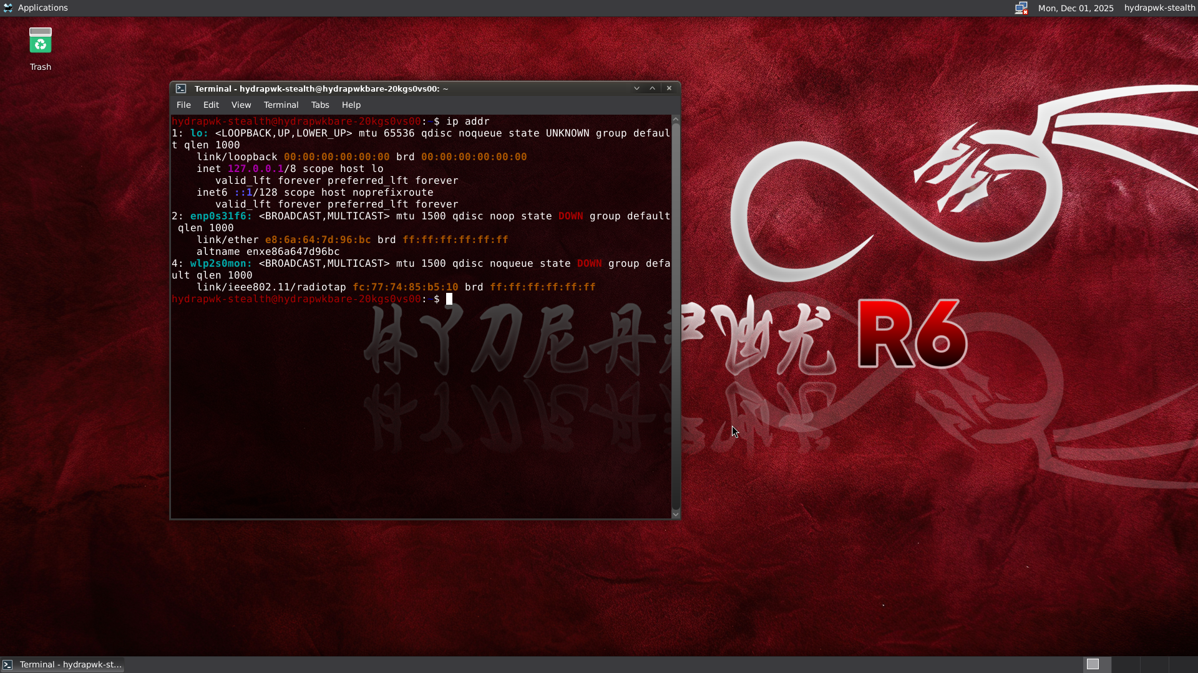Open the Terminal menu in menu bar
This screenshot has height=673, width=1198.
point(281,105)
